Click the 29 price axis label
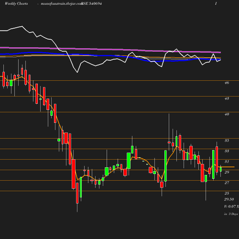 pos(227,172)
